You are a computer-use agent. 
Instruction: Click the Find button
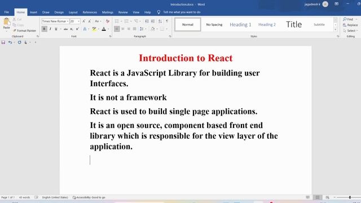coord(348,19)
